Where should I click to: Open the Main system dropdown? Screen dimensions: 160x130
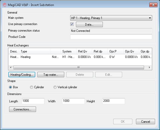111,18
